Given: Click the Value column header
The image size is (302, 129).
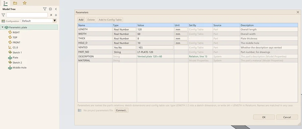Looking at the screenshot, I should click(x=155, y=25).
